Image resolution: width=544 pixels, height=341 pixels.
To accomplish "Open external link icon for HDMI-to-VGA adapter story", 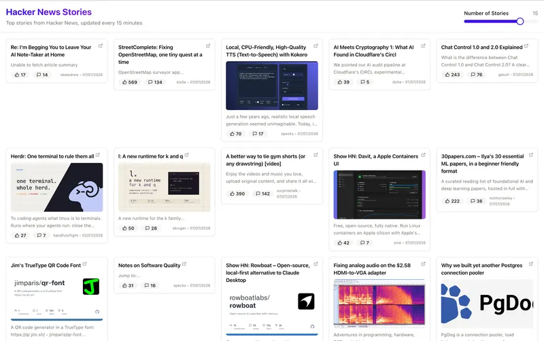I will tap(423, 264).
